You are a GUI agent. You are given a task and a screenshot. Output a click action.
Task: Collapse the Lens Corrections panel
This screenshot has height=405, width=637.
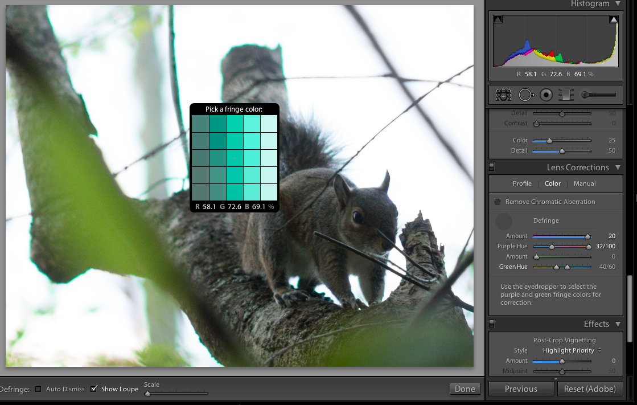coord(618,167)
